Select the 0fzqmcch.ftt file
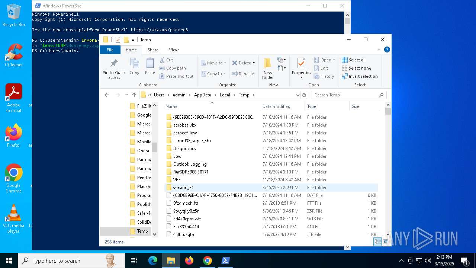Viewport: 476px width, 268px height. (x=271, y=203)
